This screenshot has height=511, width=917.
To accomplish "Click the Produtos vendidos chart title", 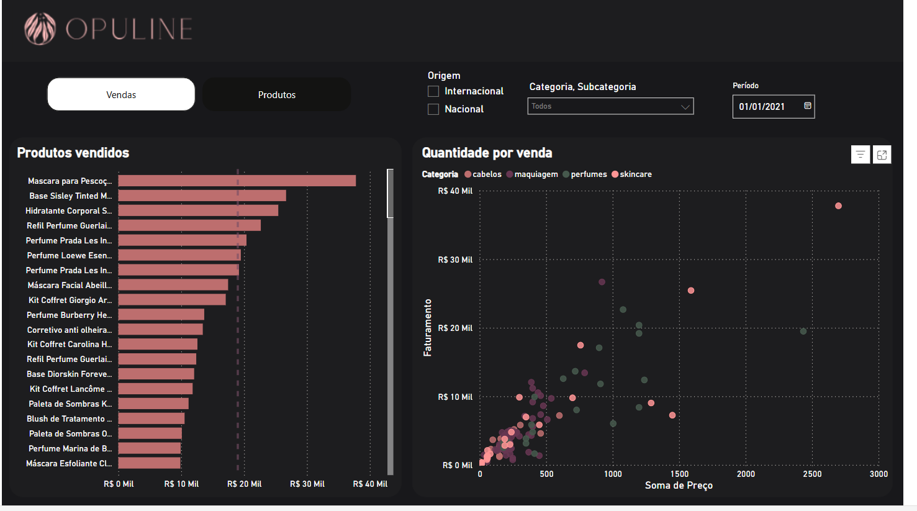I will tap(73, 153).
